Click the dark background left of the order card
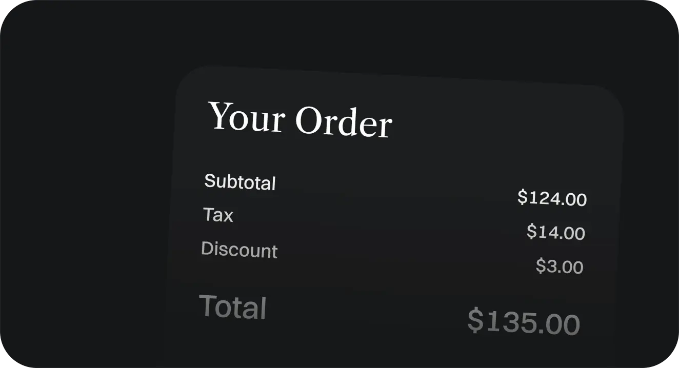Screen dimensions: 679x368 click(x=87, y=205)
